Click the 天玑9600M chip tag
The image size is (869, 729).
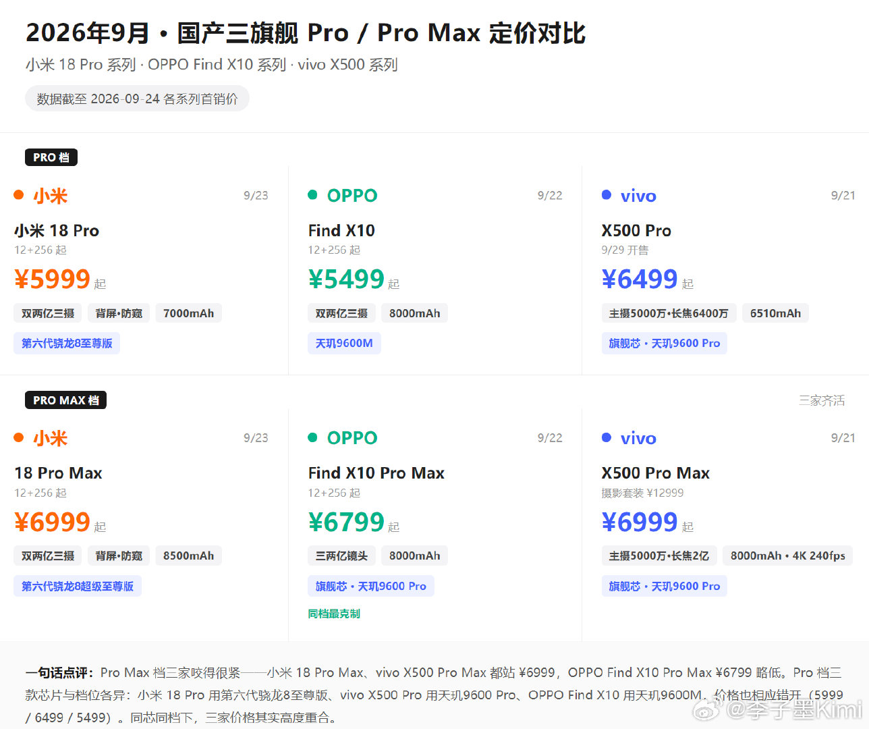click(344, 343)
